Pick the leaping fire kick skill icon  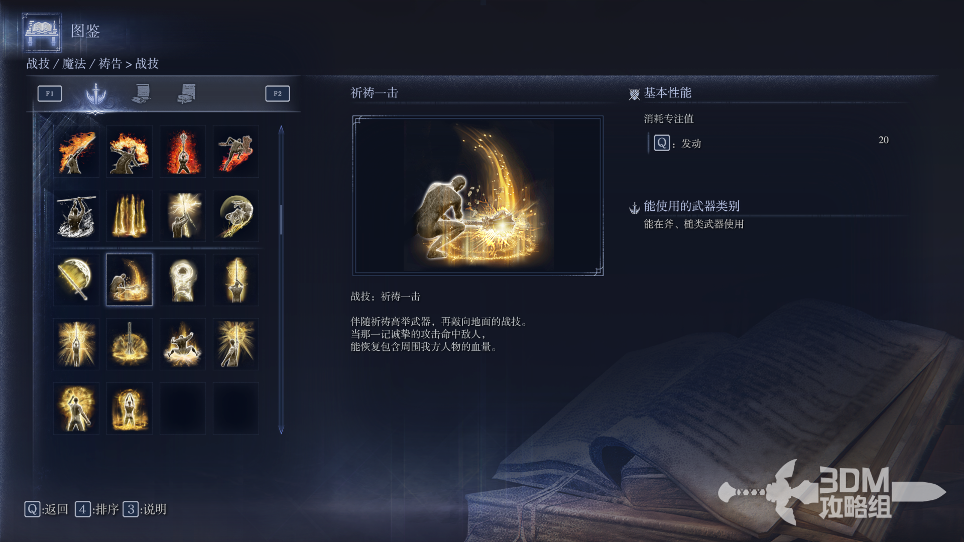click(236, 152)
